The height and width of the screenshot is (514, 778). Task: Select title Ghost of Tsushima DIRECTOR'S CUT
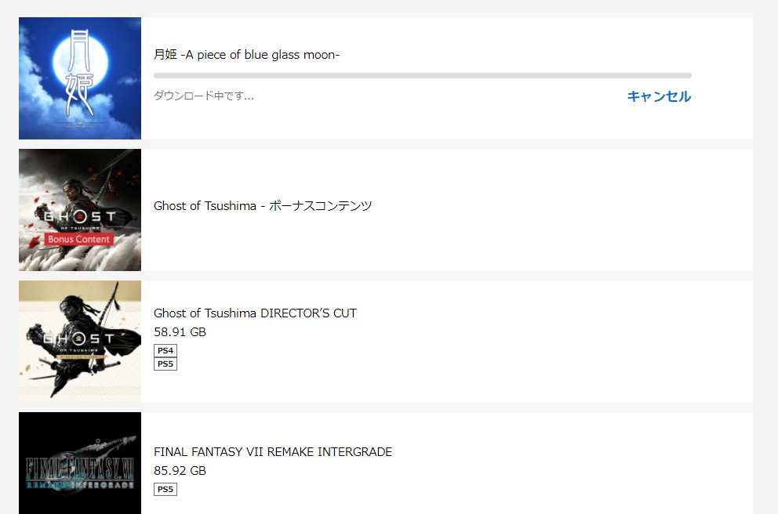point(255,313)
